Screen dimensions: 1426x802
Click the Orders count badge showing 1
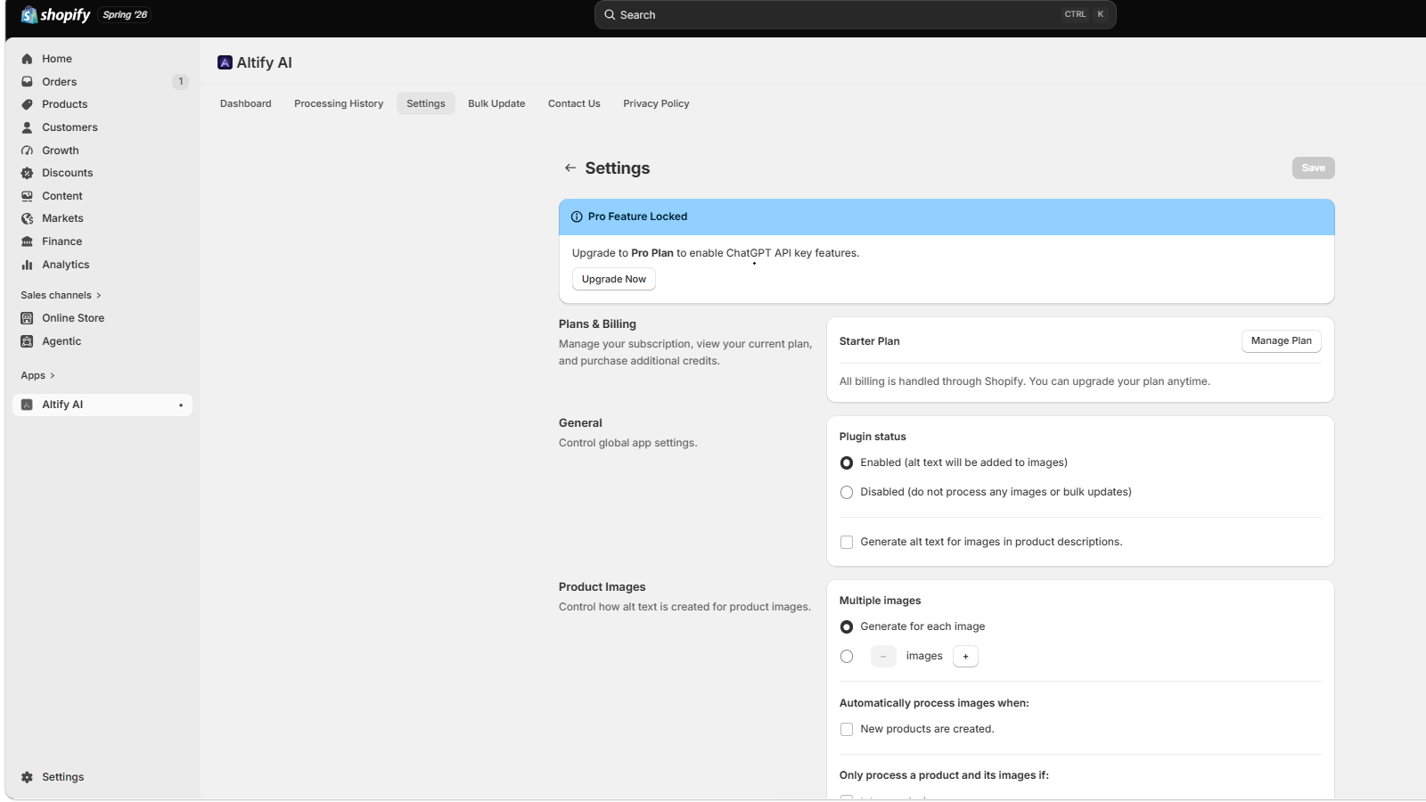180,82
